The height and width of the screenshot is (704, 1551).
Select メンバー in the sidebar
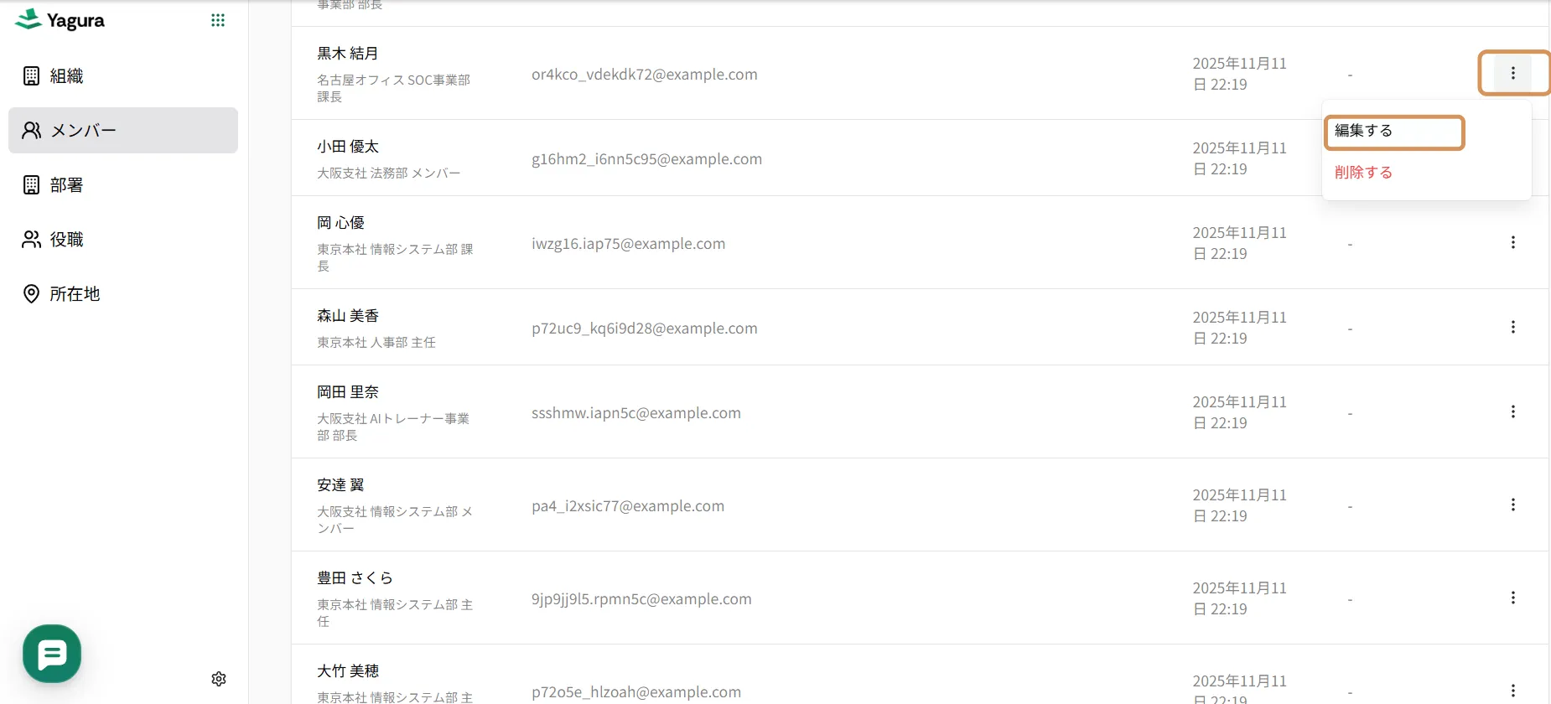123,131
